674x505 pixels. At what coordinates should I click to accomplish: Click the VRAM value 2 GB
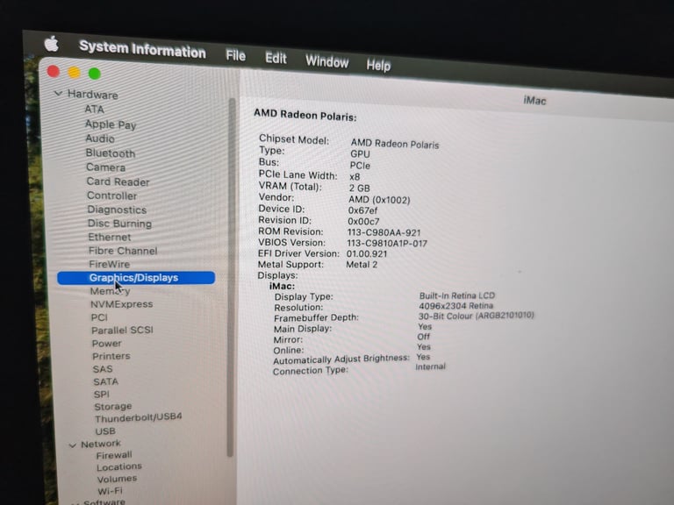click(x=359, y=188)
